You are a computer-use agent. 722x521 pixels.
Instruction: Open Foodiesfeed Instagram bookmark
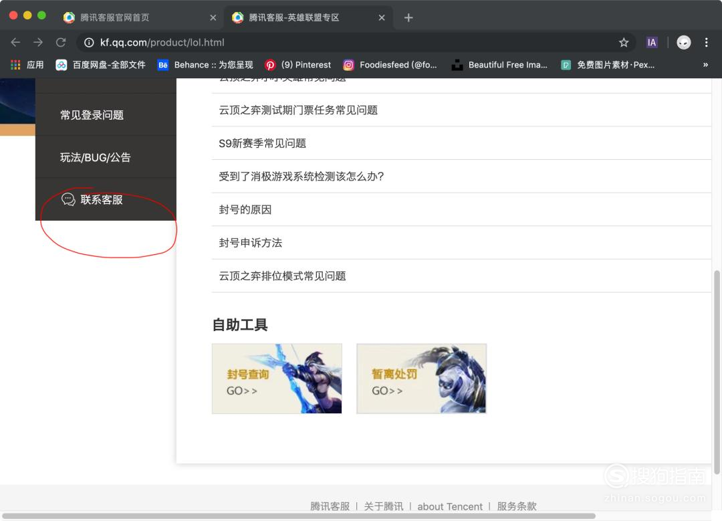pos(390,65)
